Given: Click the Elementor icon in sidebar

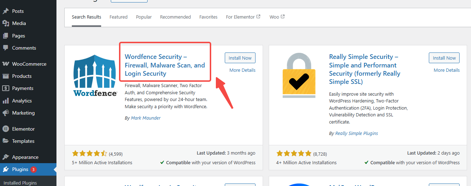Looking at the screenshot, I should [x=6, y=129].
